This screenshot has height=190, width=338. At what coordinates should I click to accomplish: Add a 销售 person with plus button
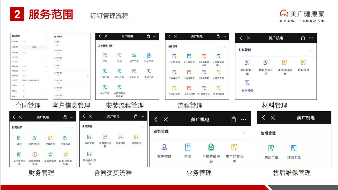tap(57, 46)
